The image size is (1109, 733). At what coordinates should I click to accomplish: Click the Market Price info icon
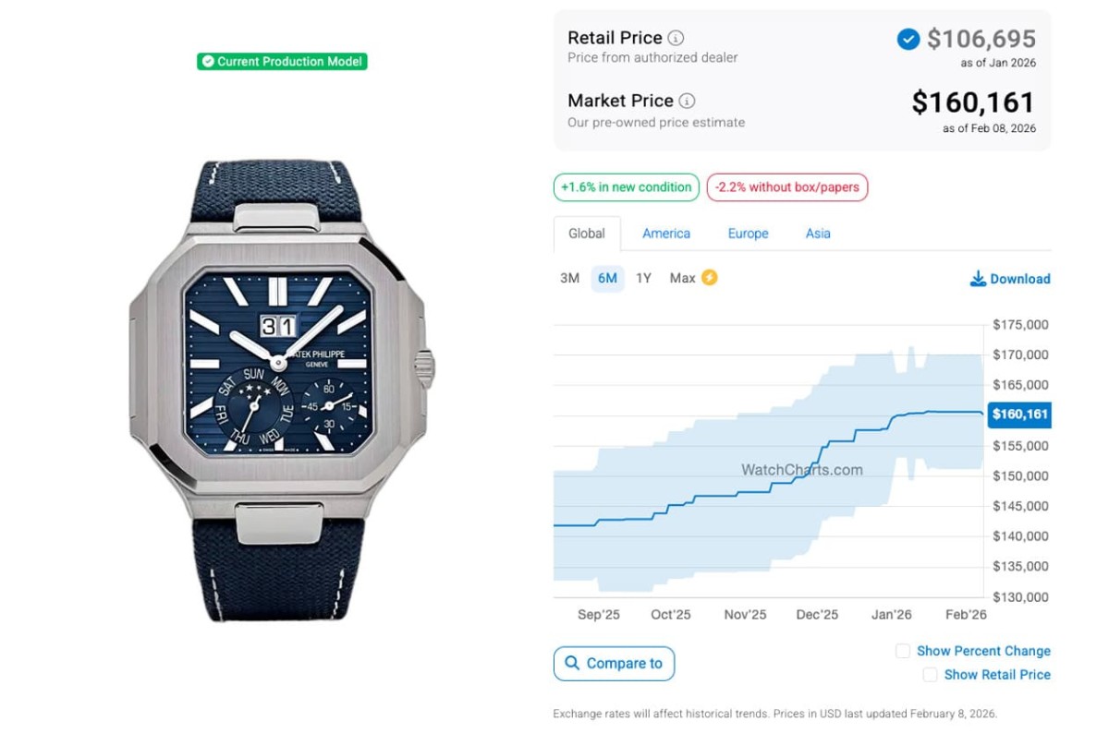(x=687, y=102)
